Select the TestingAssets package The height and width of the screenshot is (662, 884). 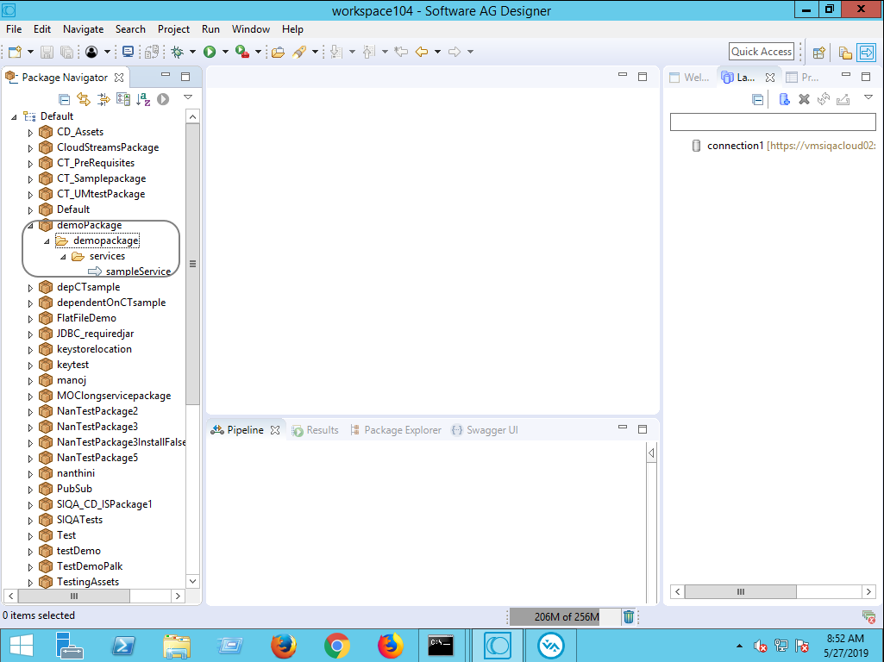pos(87,582)
